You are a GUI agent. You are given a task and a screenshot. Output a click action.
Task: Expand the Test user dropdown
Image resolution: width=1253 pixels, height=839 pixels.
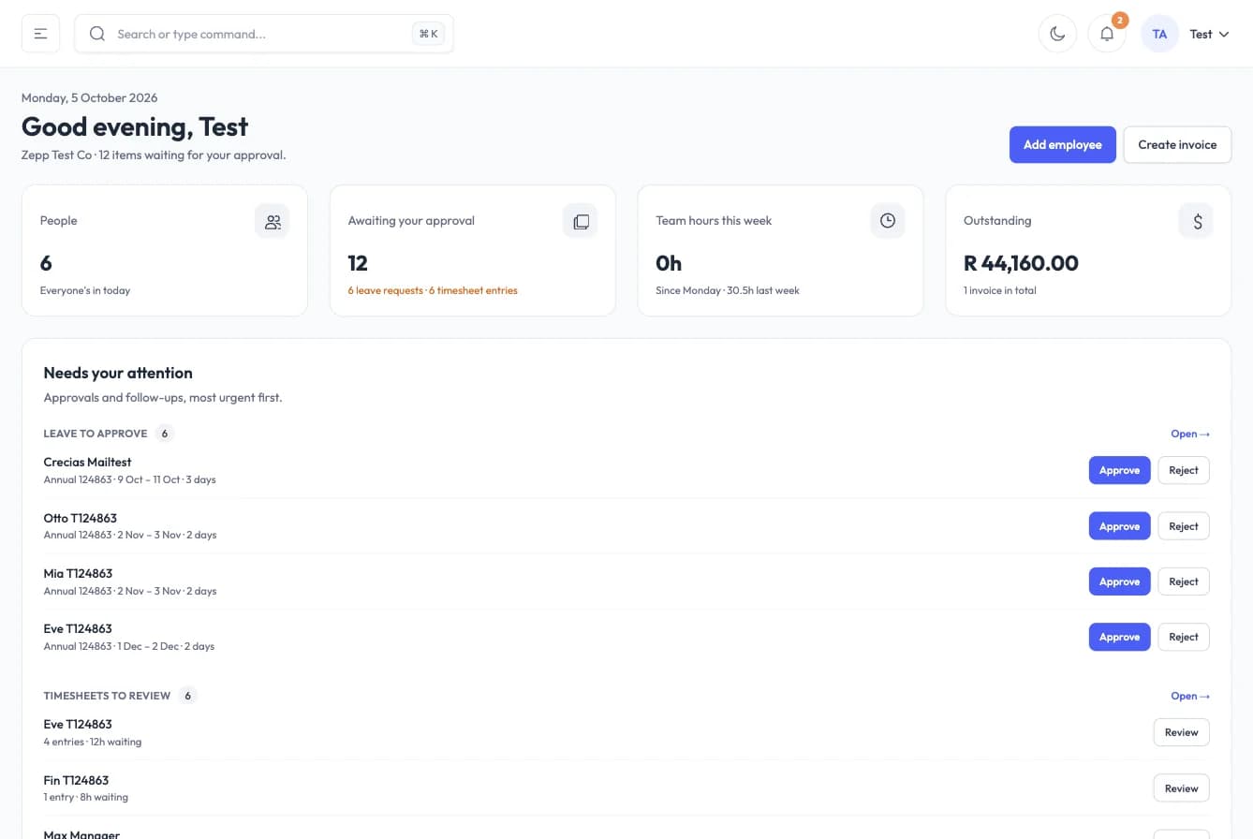coord(1209,34)
